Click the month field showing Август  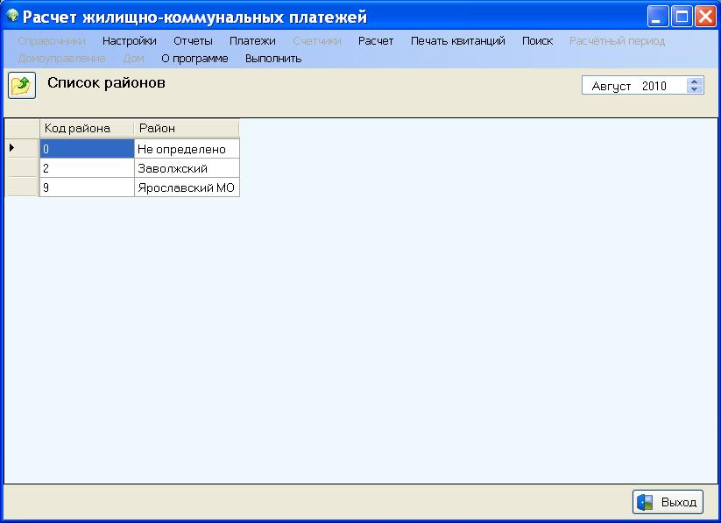click(x=611, y=86)
